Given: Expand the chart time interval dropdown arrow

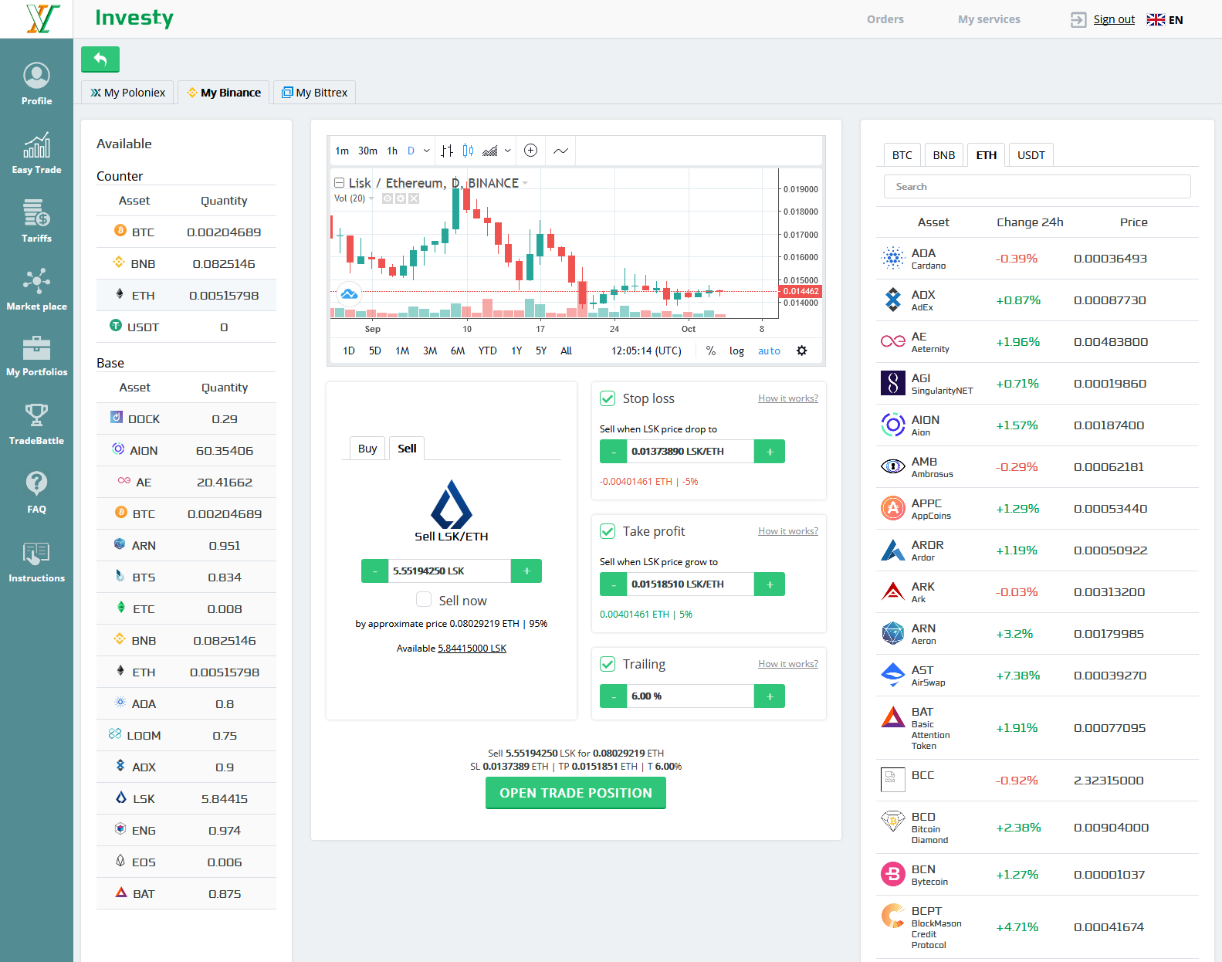Looking at the screenshot, I should point(427,151).
